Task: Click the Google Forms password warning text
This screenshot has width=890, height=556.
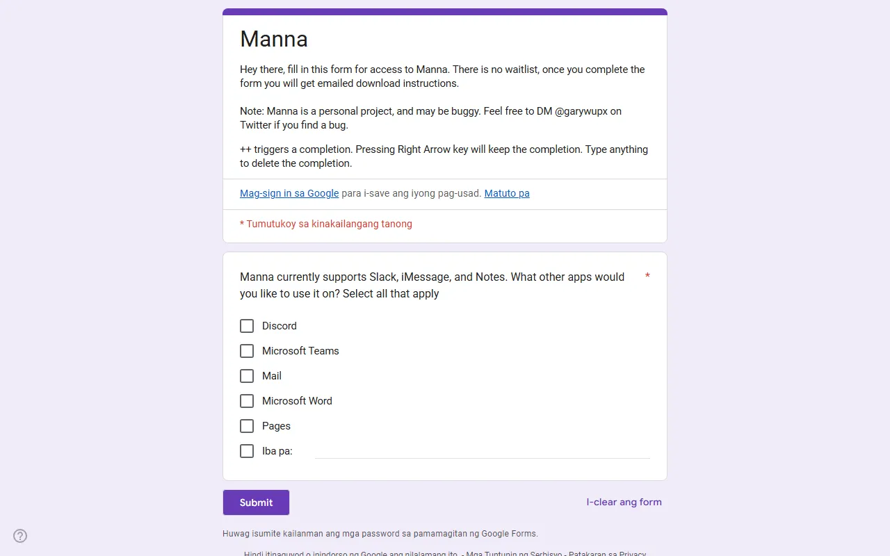Action: point(380,534)
